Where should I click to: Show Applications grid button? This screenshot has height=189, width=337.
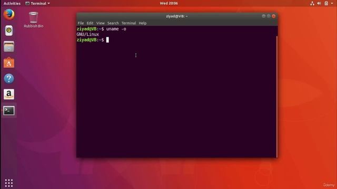[9, 183]
